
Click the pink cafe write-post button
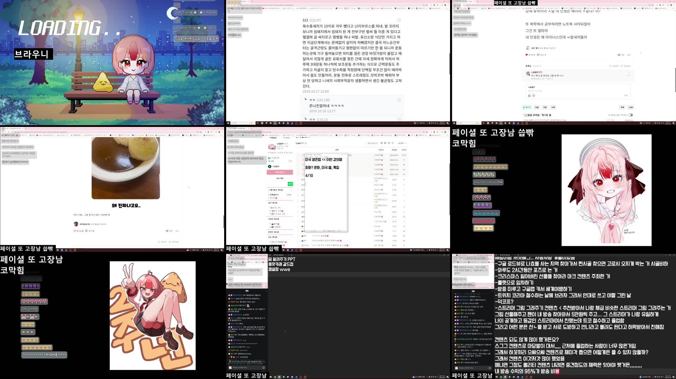(x=280, y=172)
